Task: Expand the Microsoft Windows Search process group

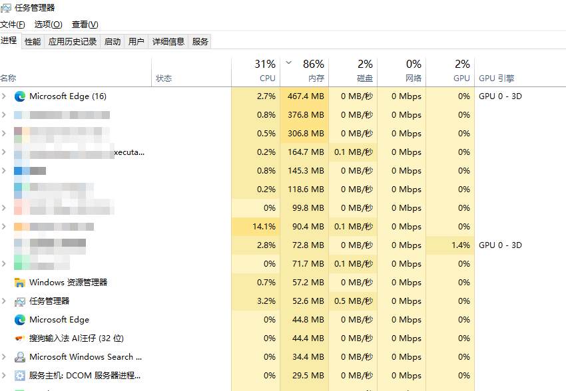Action: point(4,357)
